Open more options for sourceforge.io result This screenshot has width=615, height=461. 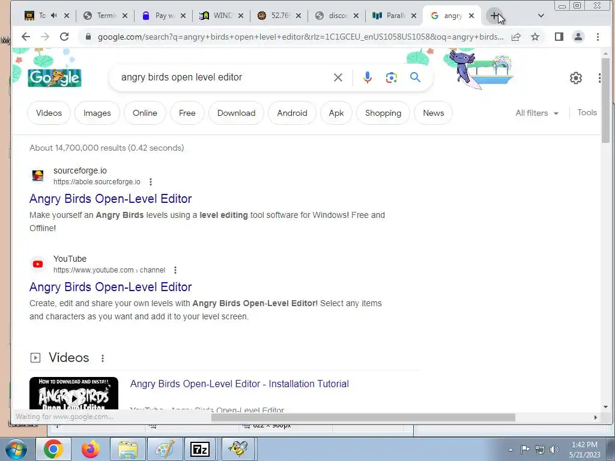151,182
